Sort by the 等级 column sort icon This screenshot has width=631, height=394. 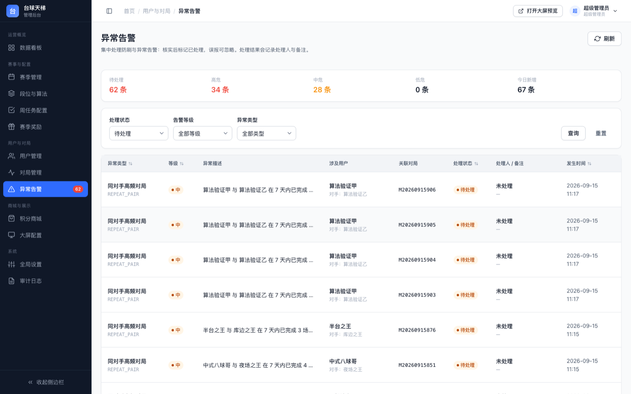click(182, 164)
